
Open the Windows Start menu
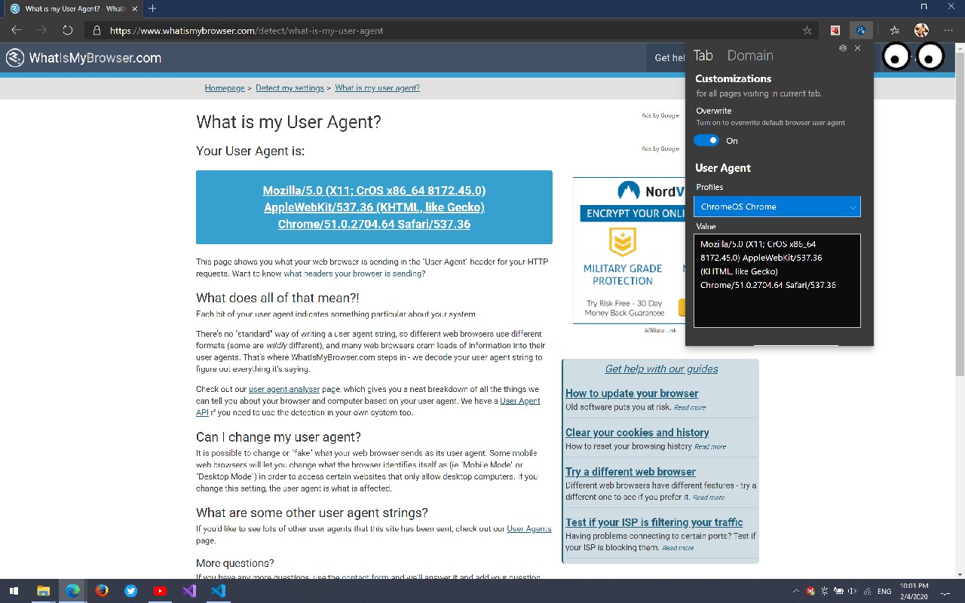click(x=14, y=591)
